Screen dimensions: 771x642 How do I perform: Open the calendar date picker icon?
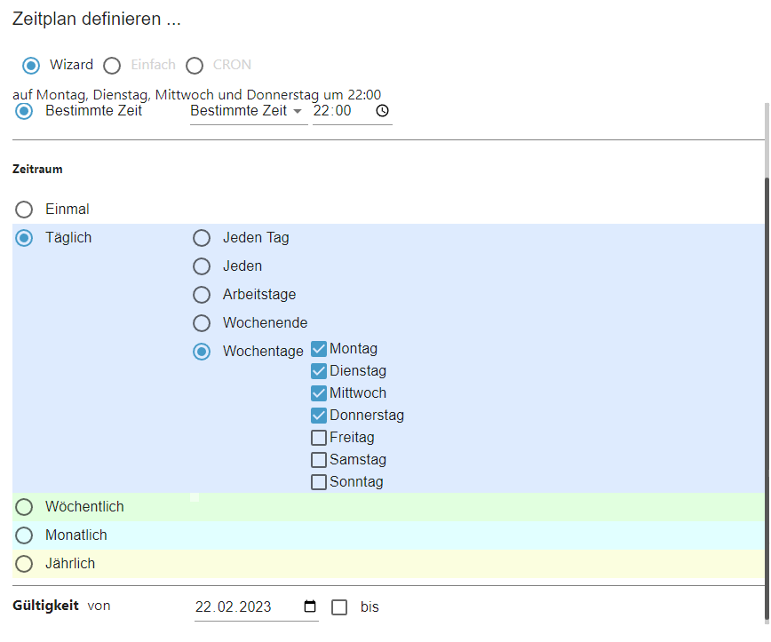coord(310,606)
